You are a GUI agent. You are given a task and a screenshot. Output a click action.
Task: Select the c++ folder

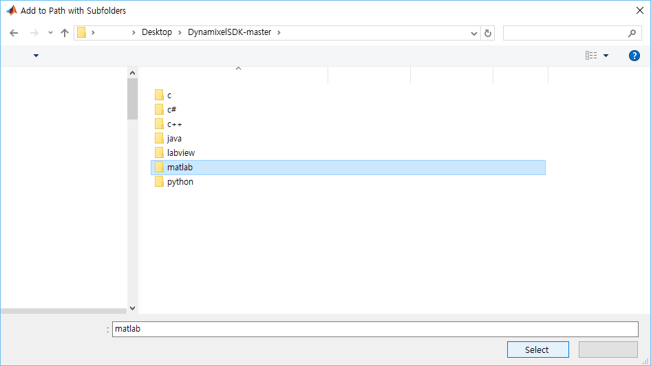point(174,124)
